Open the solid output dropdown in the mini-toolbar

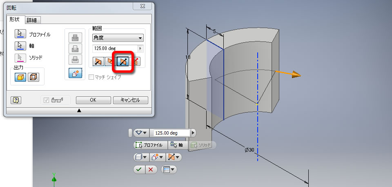(141, 157)
